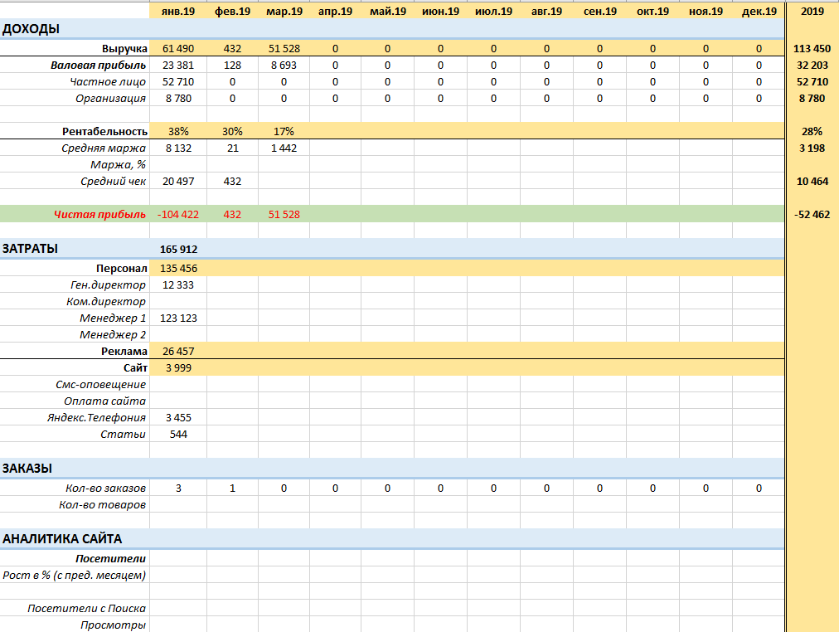Click the ЗАКАЗЫ section heading
This screenshot has width=839, height=632.
point(27,469)
